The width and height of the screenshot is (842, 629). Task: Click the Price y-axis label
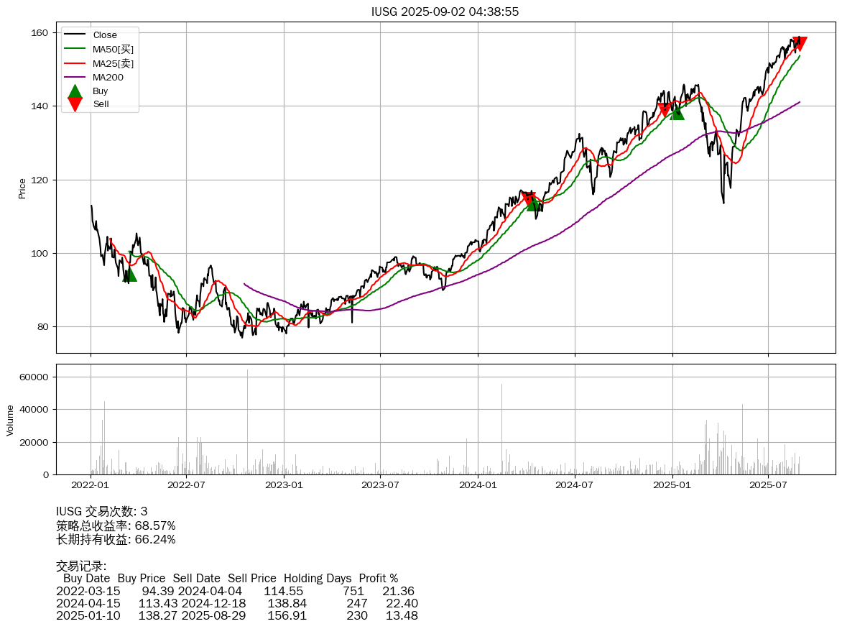point(22,188)
